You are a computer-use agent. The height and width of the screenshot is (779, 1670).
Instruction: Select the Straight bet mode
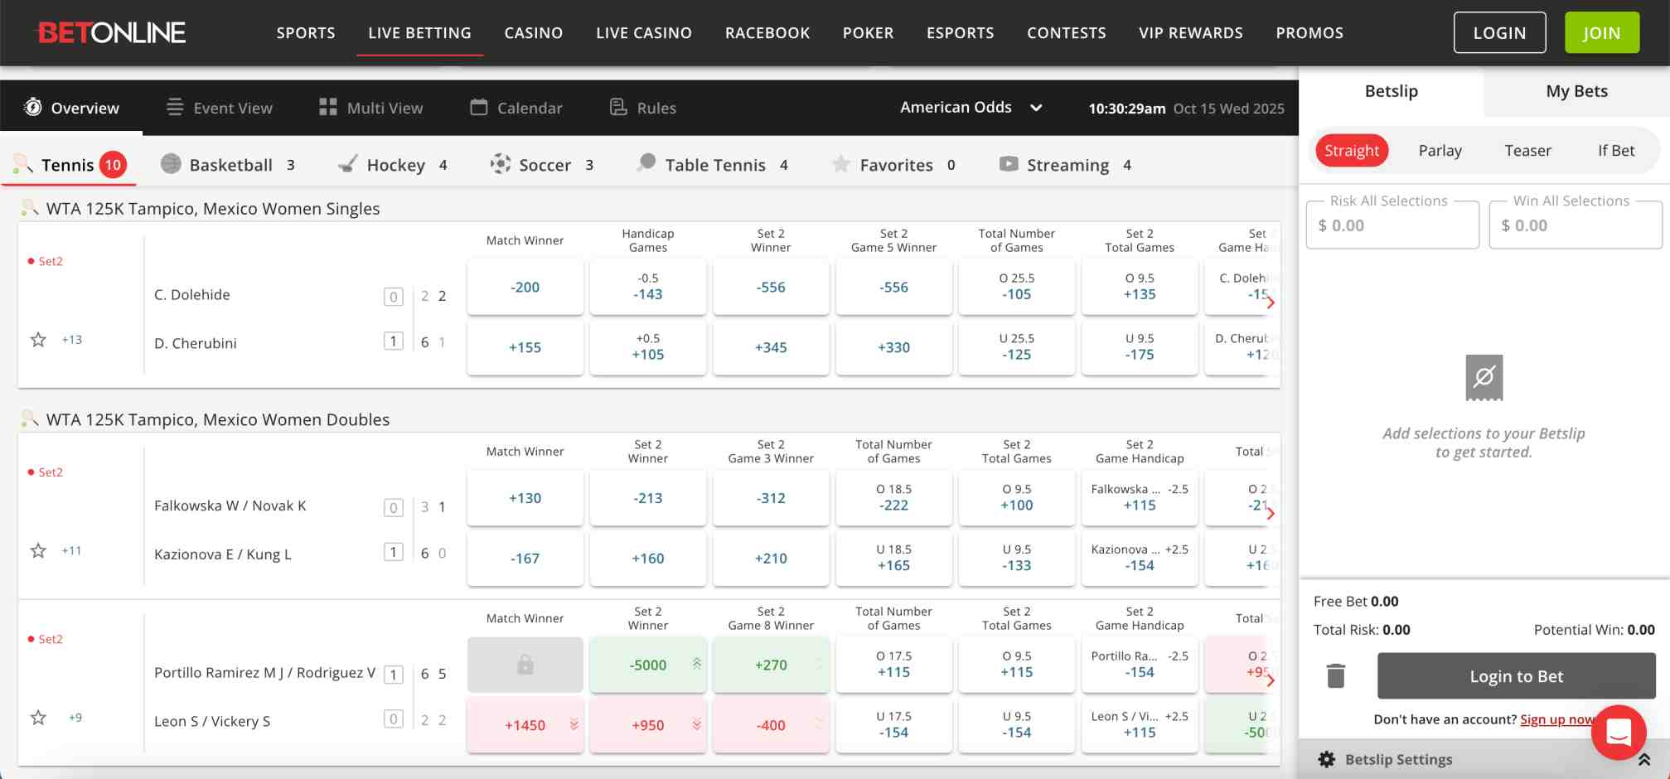(x=1352, y=150)
